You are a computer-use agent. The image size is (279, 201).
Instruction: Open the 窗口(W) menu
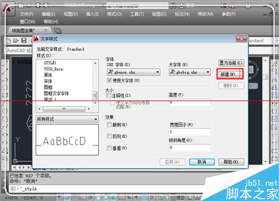[28, 22]
